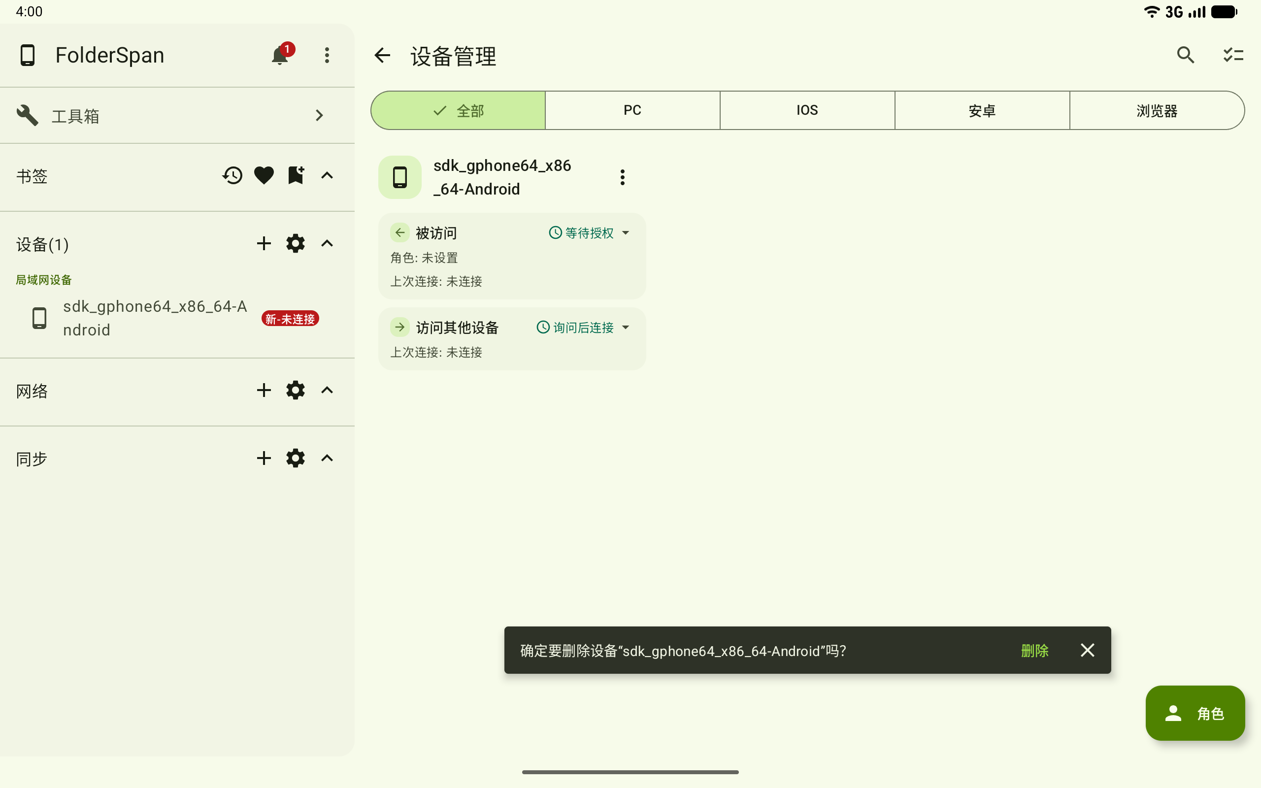Click the 局域网设备 label

(44, 280)
